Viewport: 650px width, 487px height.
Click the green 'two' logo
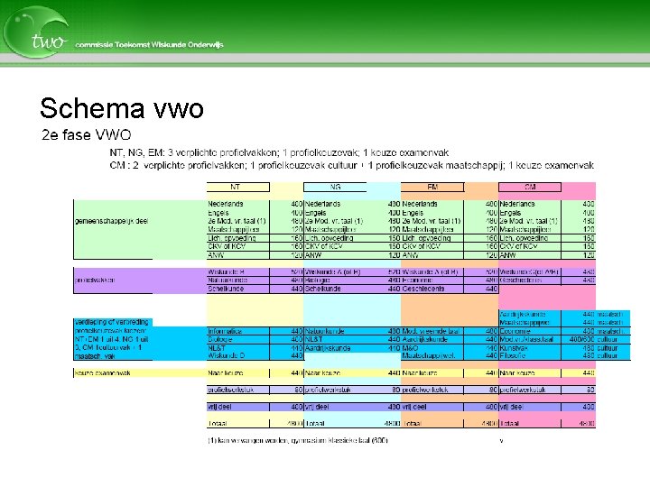click(x=35, y=32)
